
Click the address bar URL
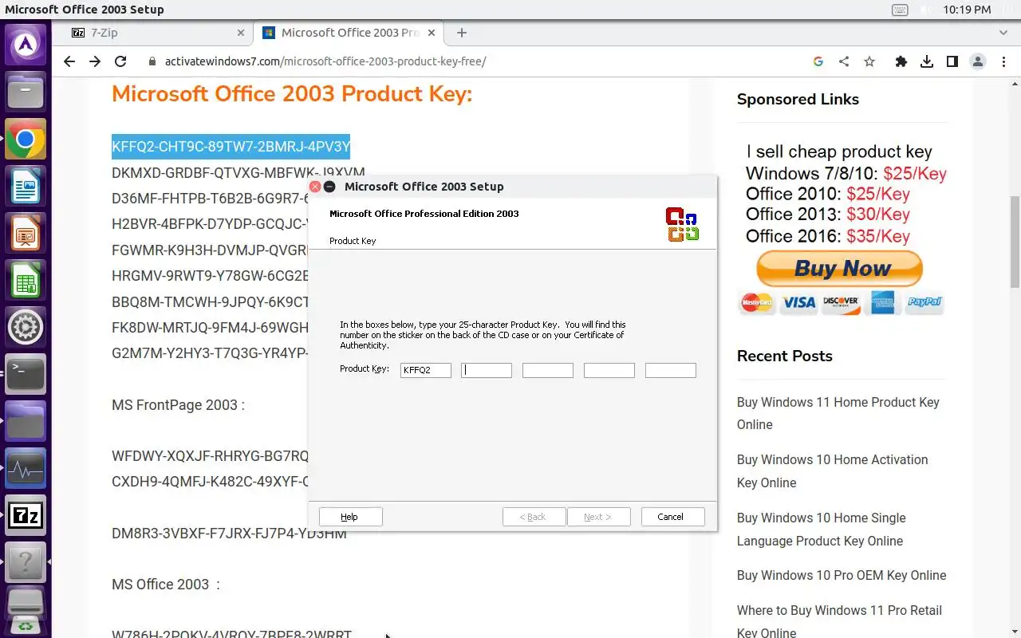[325, 61]
